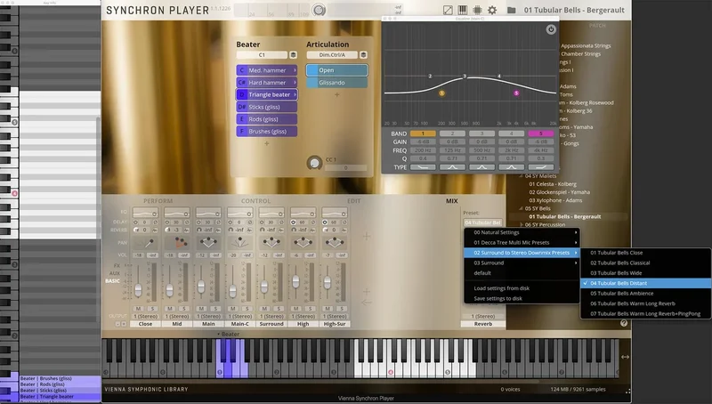This screenshot has height=404, width=712.
Task: Open Close channel pan widget
Action: [x=145, y=243]
